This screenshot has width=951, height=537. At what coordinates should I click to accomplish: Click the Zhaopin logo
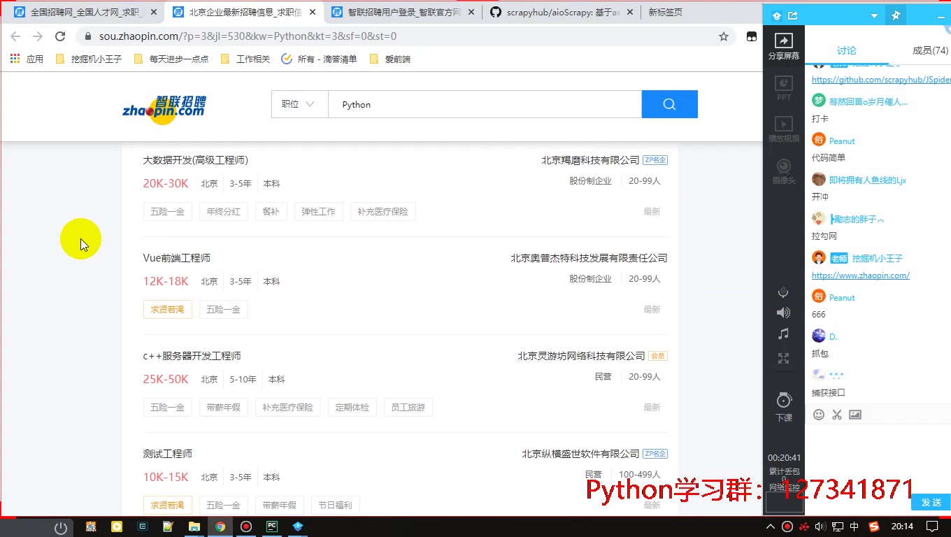tap(164, 110)
